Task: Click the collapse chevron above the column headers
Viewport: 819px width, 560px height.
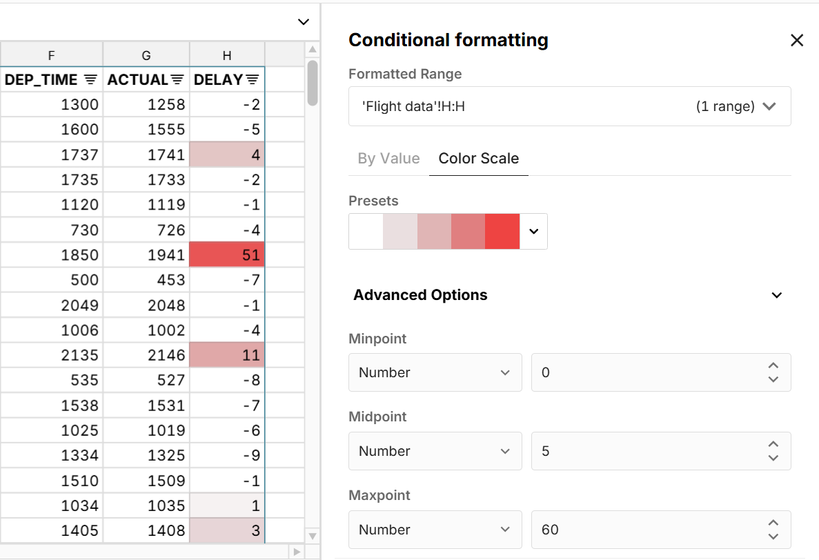Action: [x=304, y=22]
